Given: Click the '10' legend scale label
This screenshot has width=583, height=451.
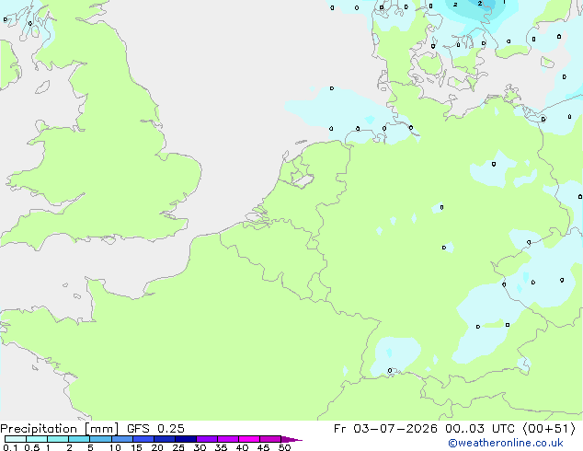Looking at the screenshot, I should (115, 447).
